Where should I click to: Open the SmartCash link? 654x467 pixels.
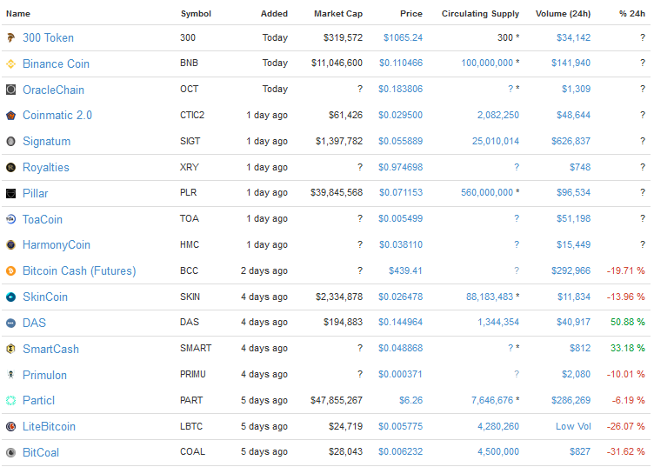50,349
